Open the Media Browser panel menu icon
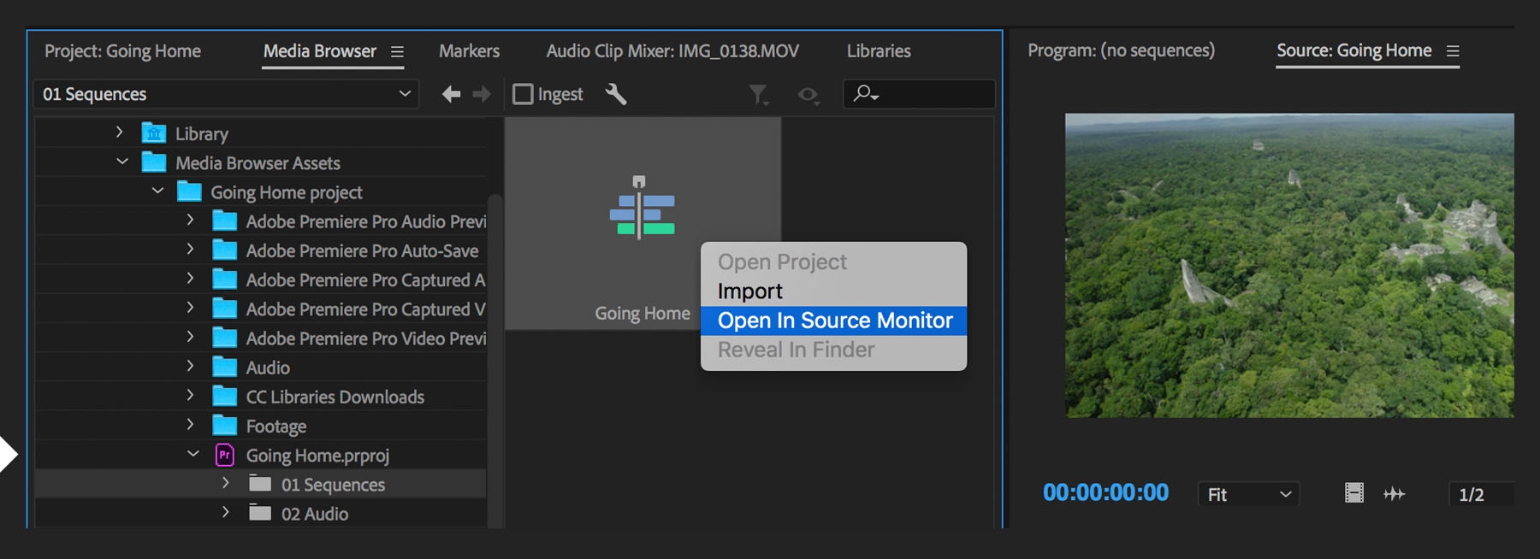Image resolution: width=1540 pixels, height=559 pixels. pyautogui.click(x=397, y=52)
